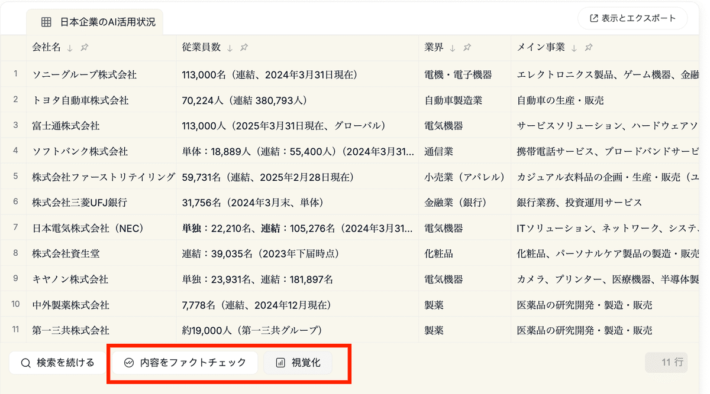Sort the 業界 column
710x394 pixels.
coord(453,48)
